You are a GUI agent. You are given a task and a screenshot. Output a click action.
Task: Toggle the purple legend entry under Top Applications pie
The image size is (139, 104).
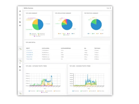tap(69, 34)
